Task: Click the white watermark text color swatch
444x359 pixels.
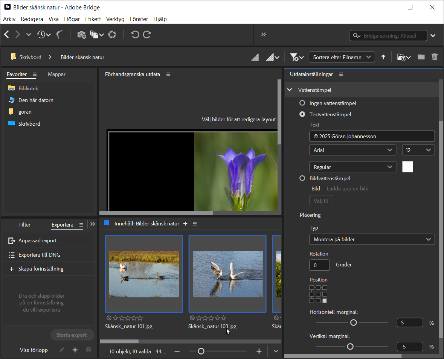Action: click(407, 167)
